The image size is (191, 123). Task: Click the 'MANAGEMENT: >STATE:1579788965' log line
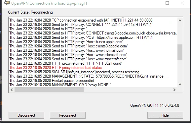pyautogui.click(x=89, y=76)
